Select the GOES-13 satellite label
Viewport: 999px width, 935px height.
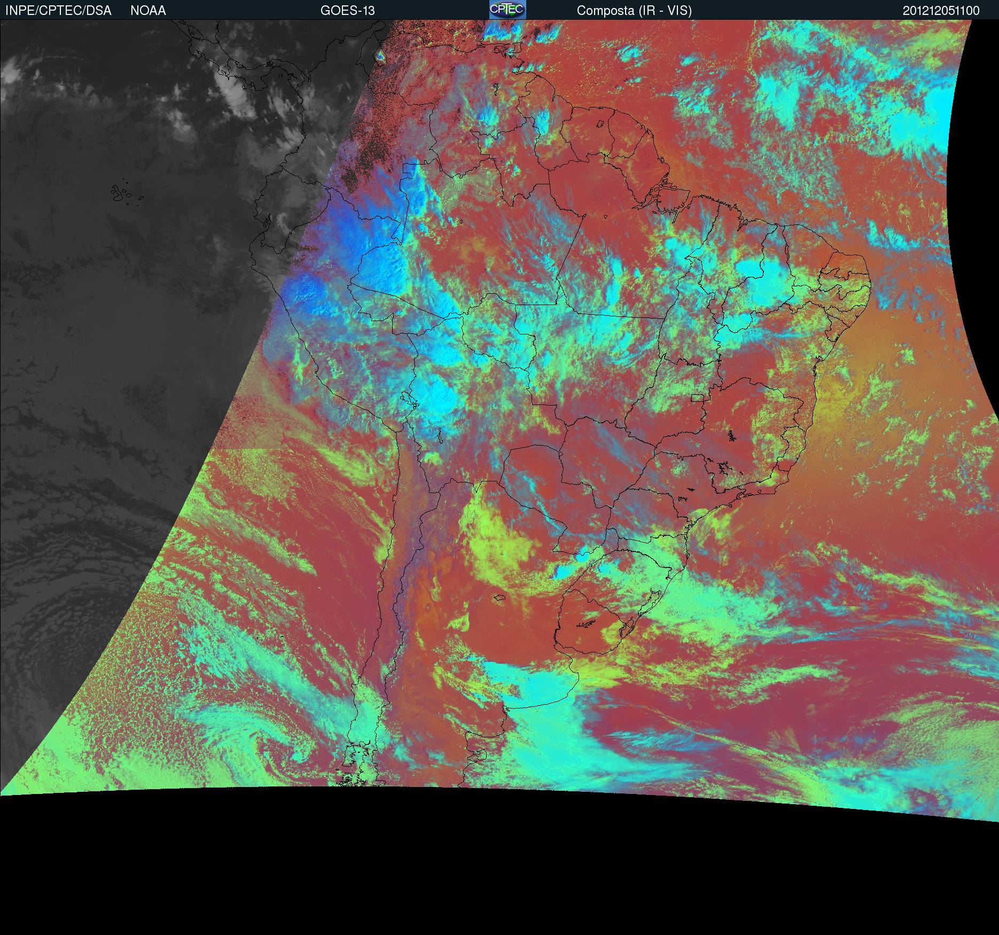pyautogui.click(x=347, y=11)
